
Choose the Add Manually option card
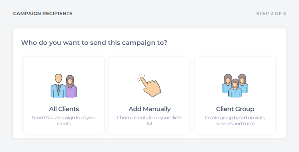149,95
